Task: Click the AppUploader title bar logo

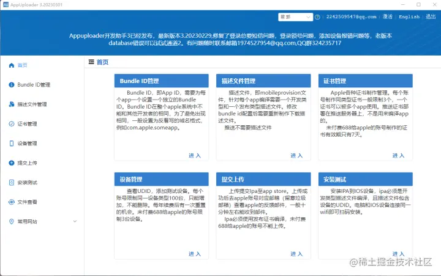Action: point(6,4)
